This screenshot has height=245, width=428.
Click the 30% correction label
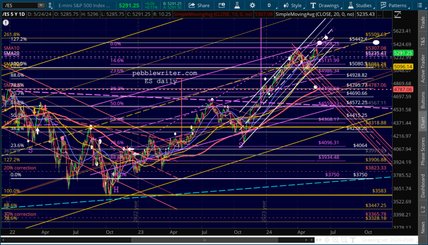20,214
